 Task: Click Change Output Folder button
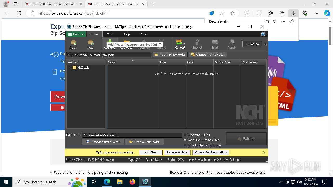point(103,142)
